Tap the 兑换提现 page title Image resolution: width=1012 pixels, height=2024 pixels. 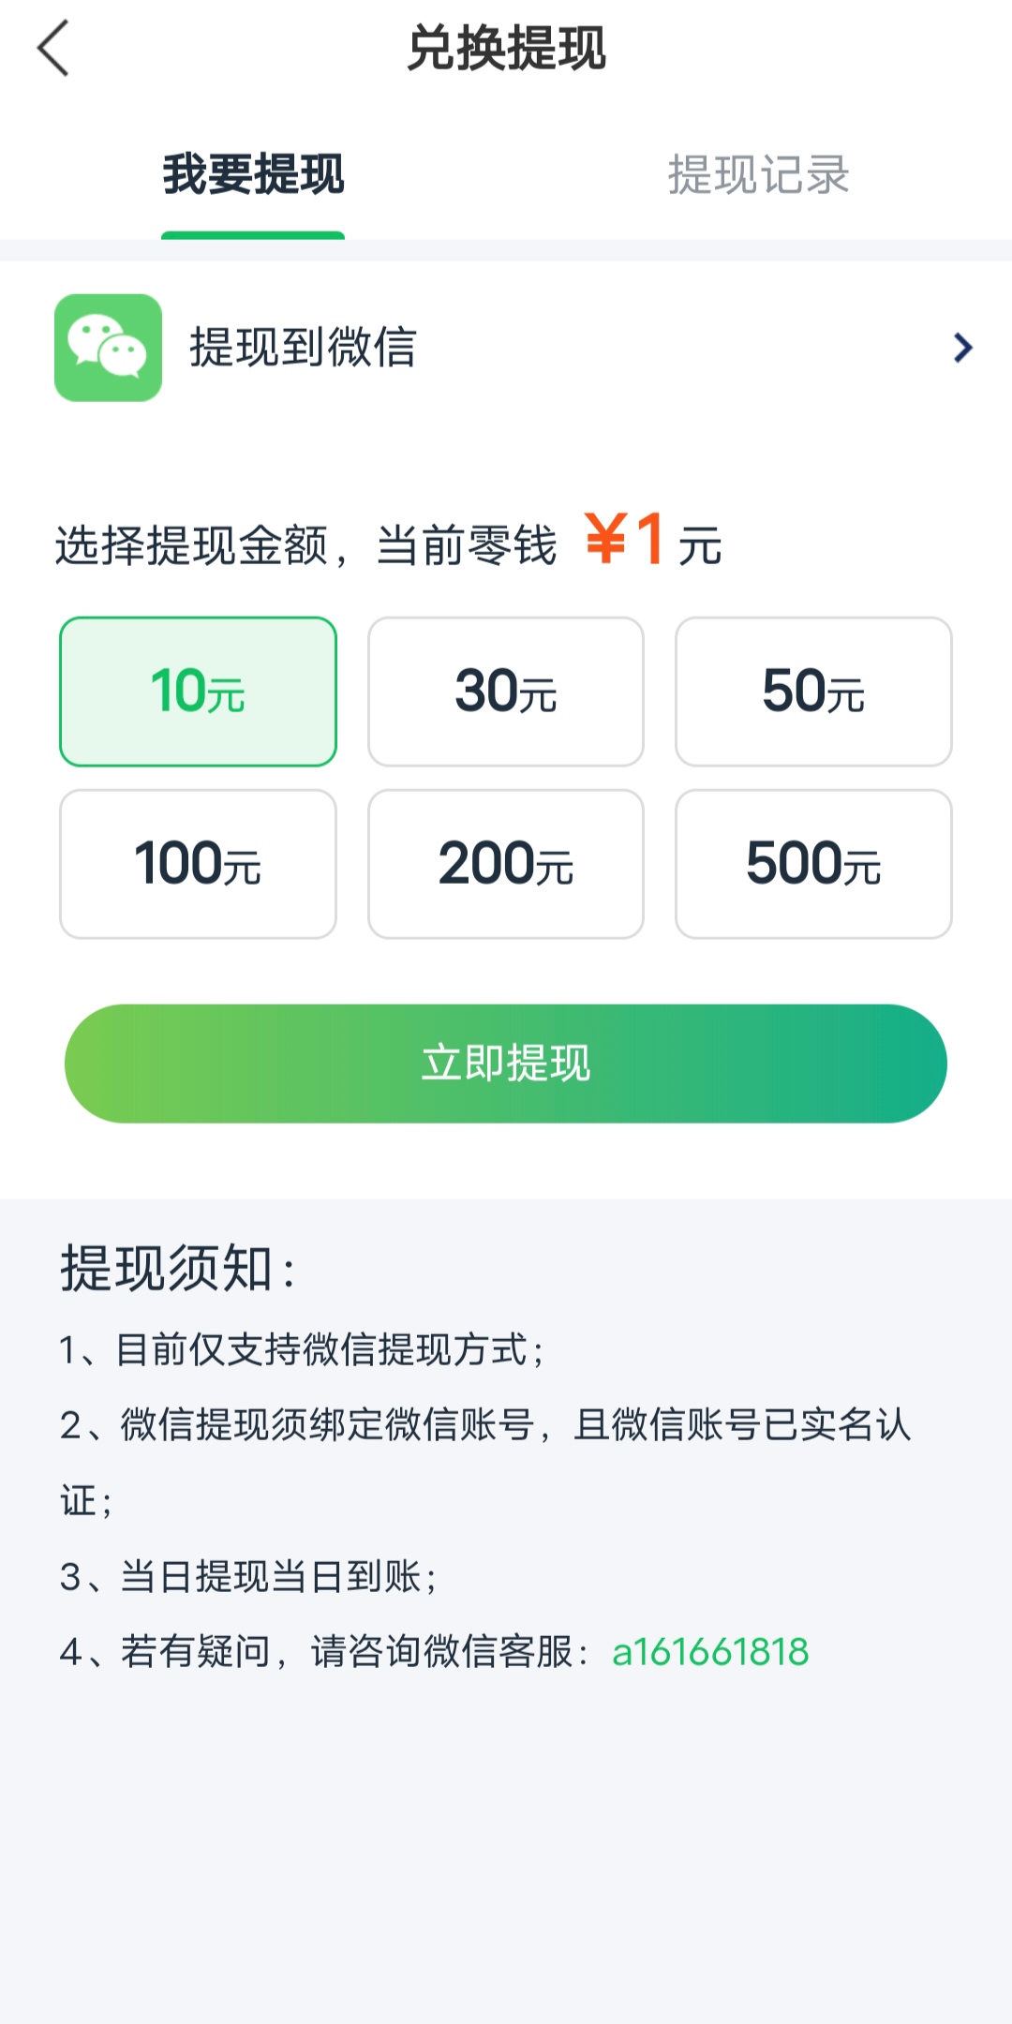point(506,49)
